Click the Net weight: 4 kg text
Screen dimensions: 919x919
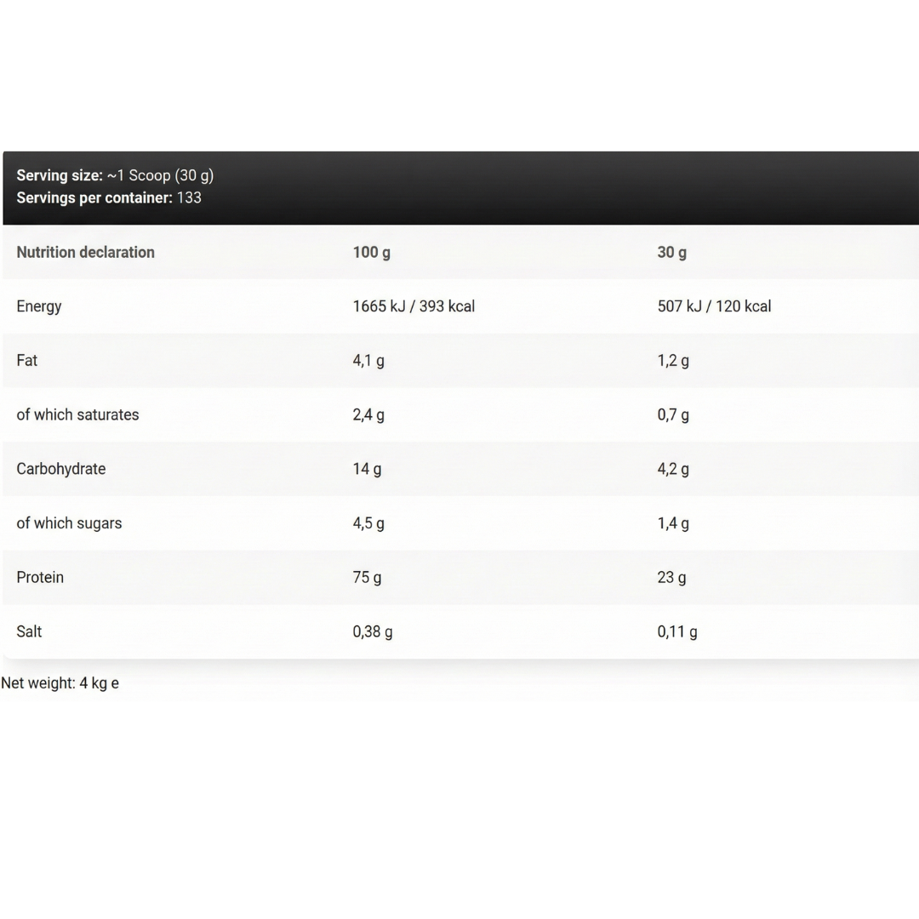[60, 683]
